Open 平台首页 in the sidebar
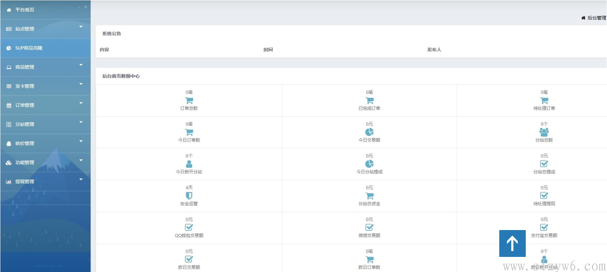The width and height of the screenshot is (607, 272). [x=25, y=10]
